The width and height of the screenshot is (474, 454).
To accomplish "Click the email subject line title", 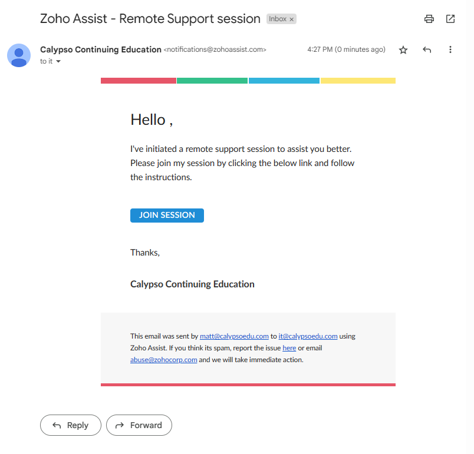I will point(150,19).
